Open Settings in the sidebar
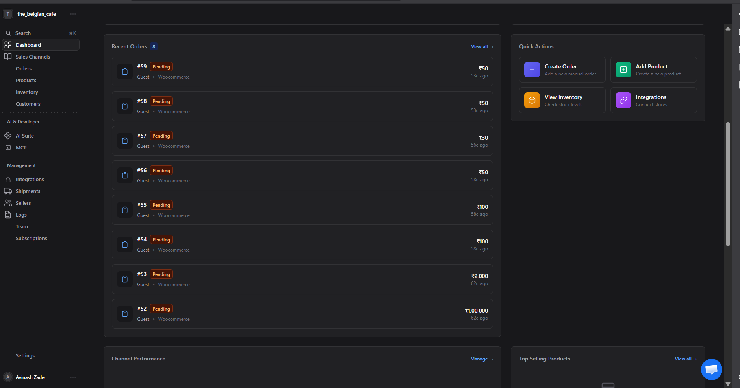 tap(25, 355)
